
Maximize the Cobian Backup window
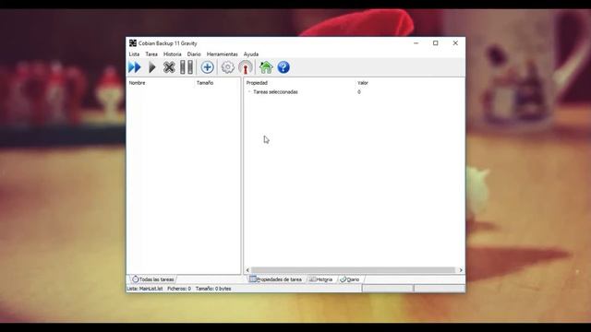pyautogui.click(x=436, y=43)
